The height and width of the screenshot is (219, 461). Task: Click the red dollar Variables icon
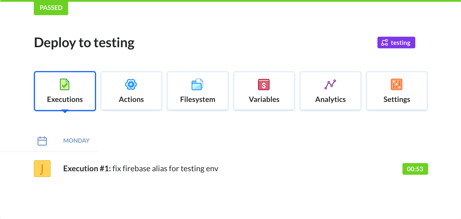[x=264, y=85]
